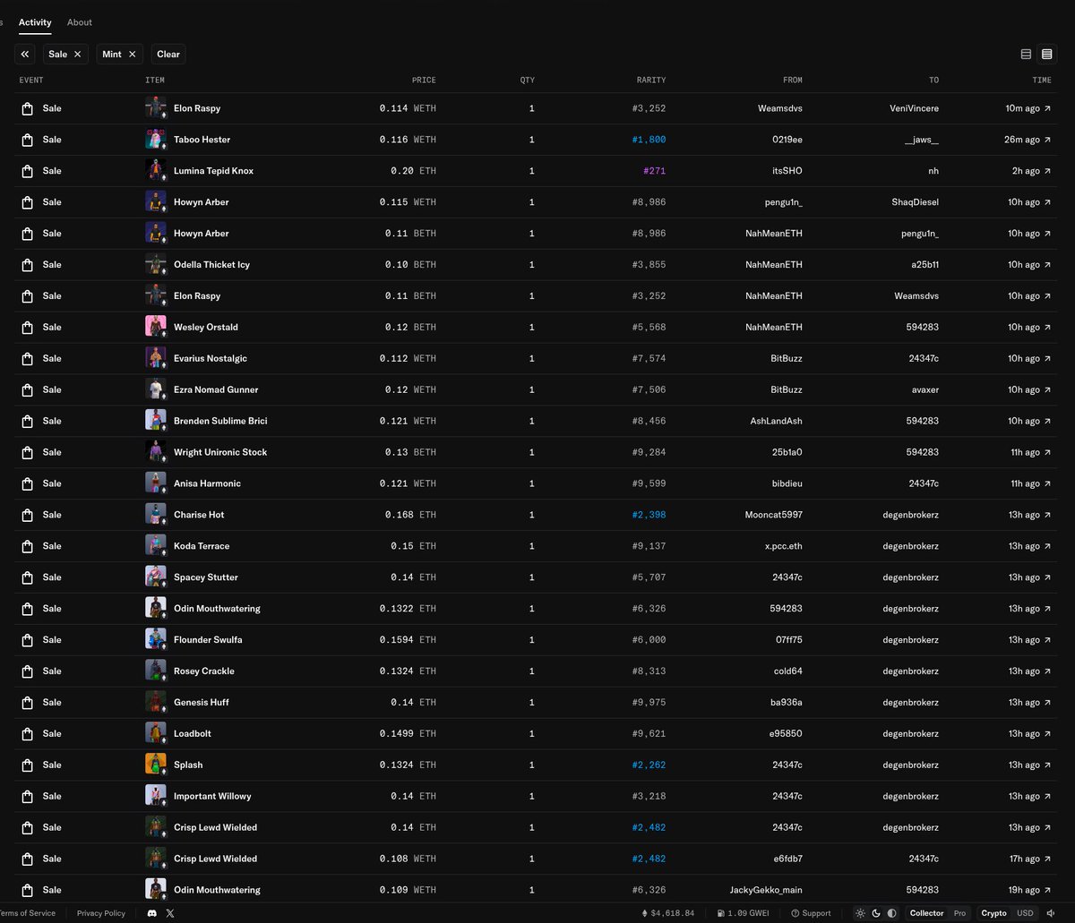The image size is (1075, 923).
Task: Open transaction arrow on Wesley Orstald row
Action: [x=1048, y=327]
